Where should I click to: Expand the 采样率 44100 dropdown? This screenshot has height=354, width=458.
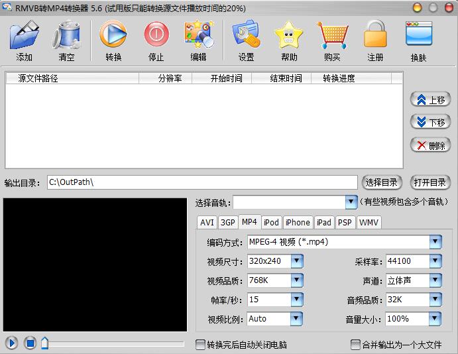pos(435,261)
